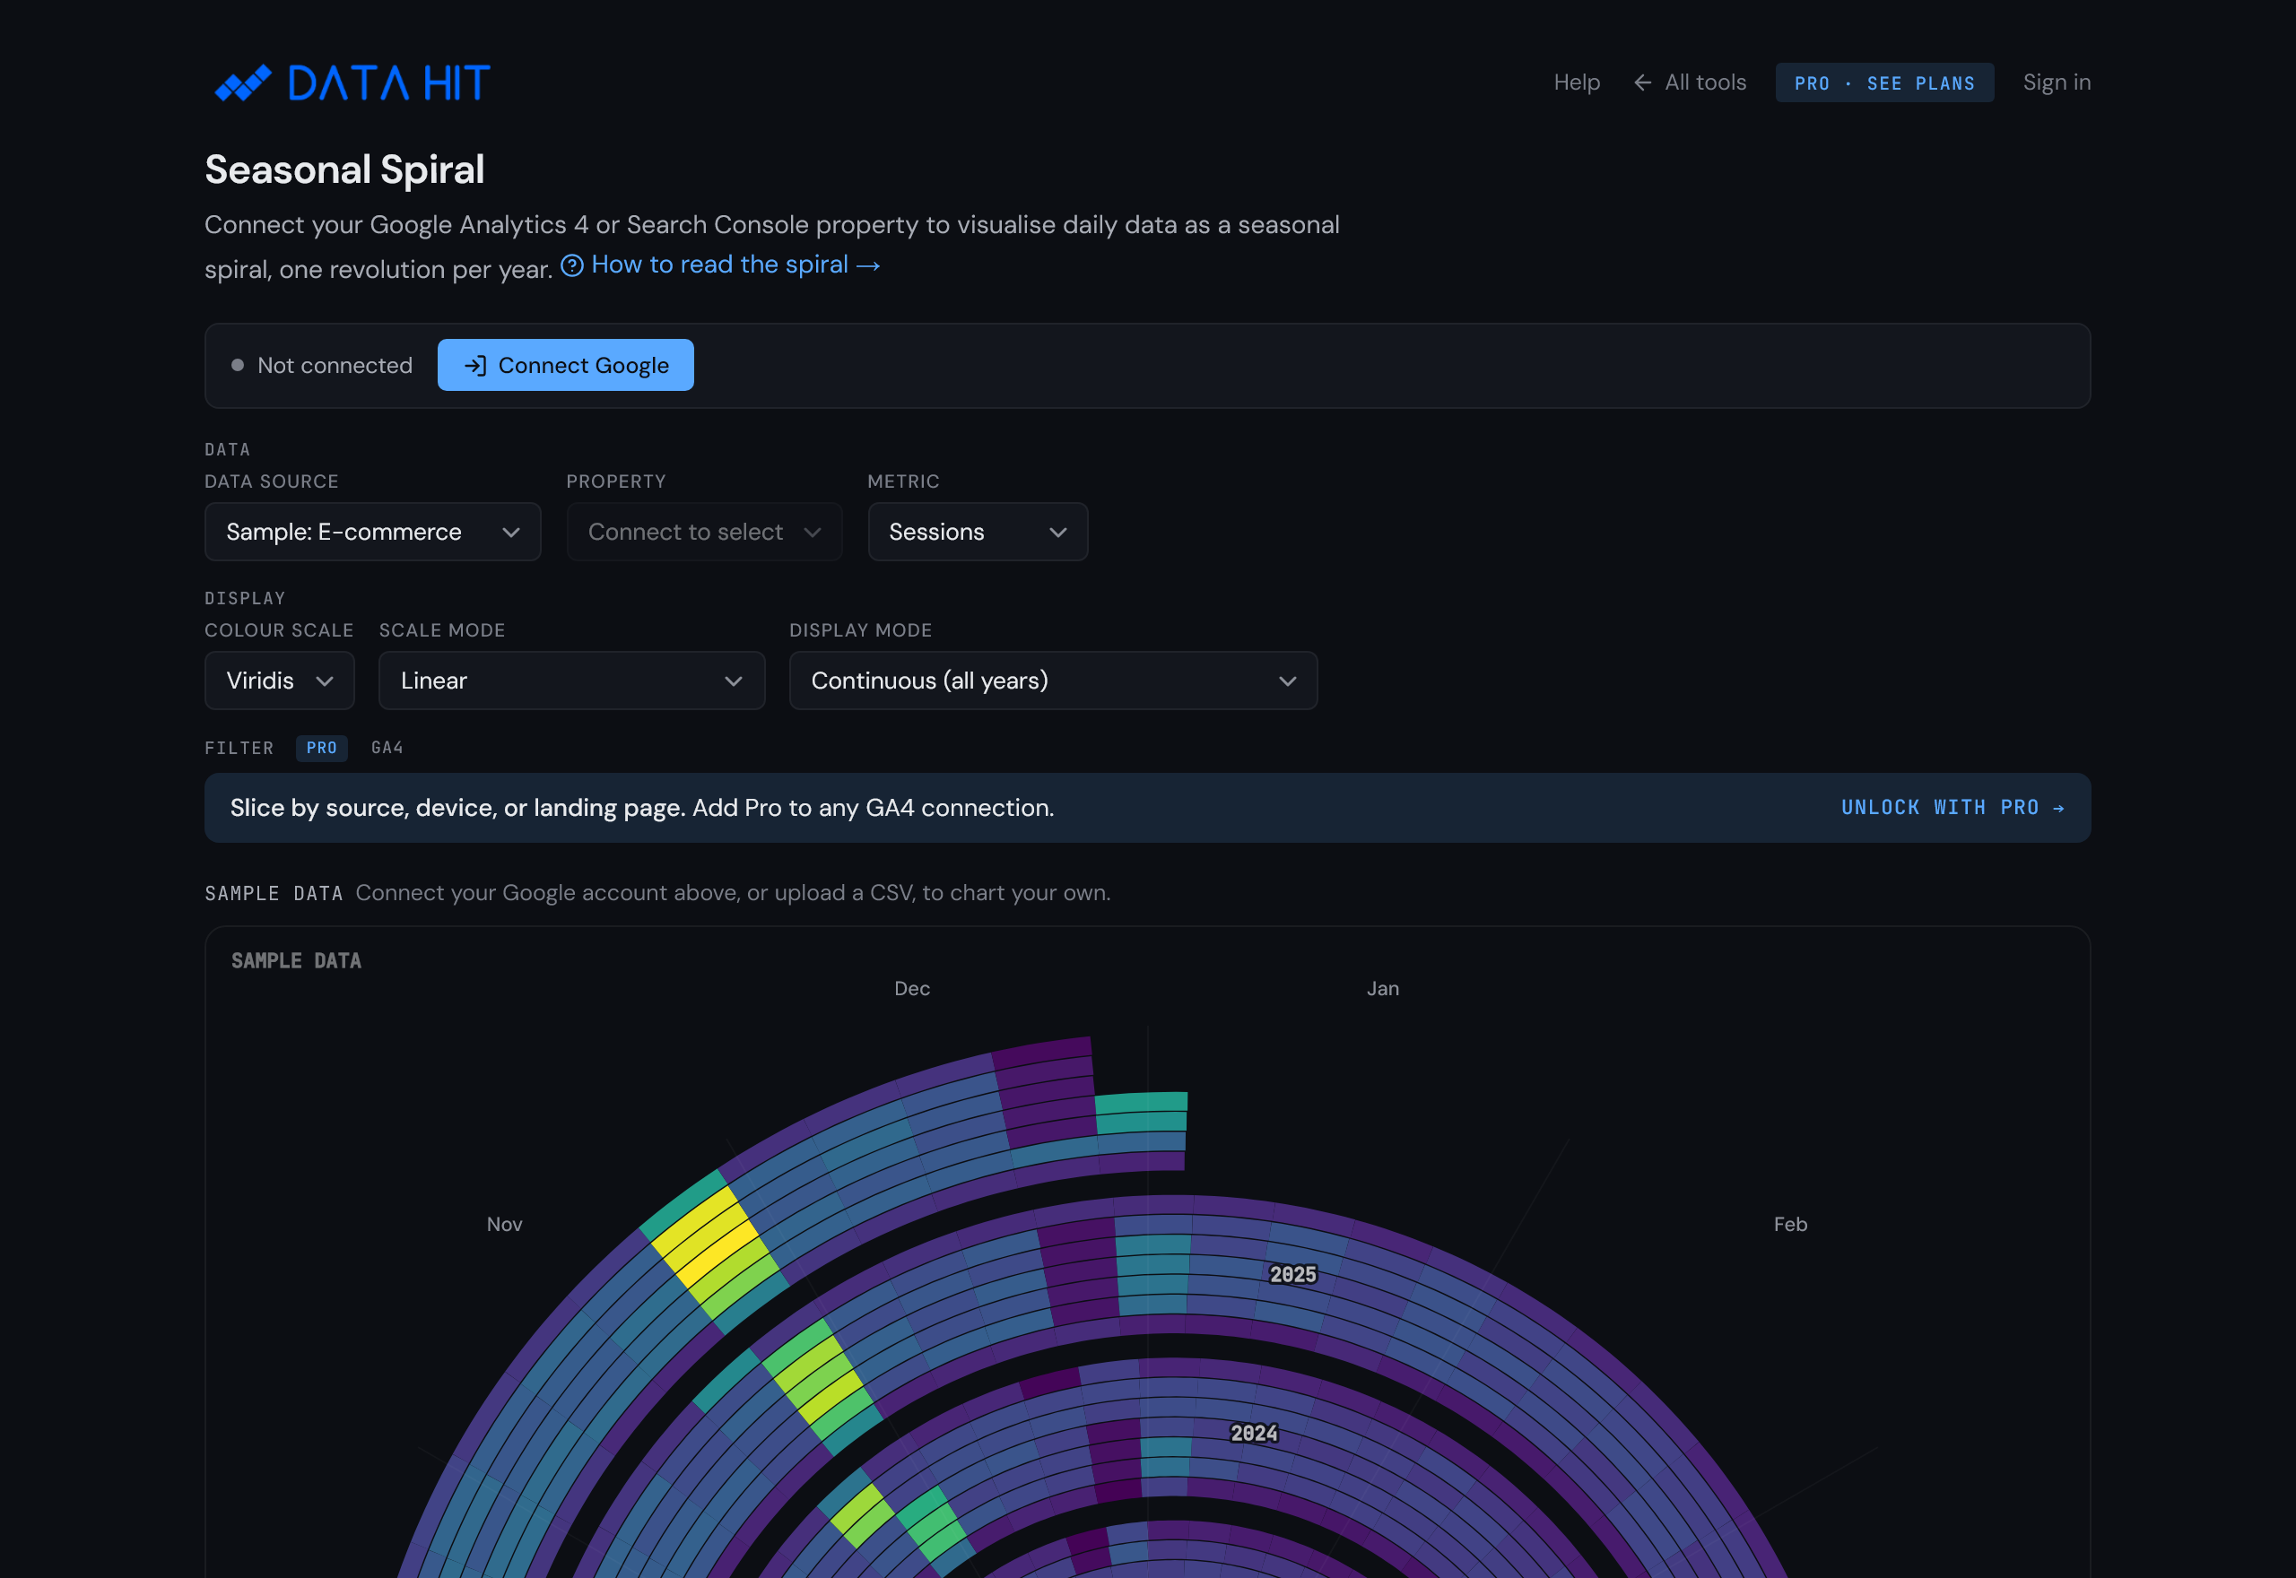The width and height of the screenshot is (2296, 1578).
Task: Open the Display Mode Continuous dropdown
Action: [1052, 681]
